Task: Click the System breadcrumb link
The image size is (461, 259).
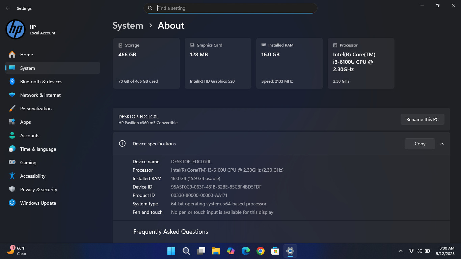Action: click(x=128, y=26)
